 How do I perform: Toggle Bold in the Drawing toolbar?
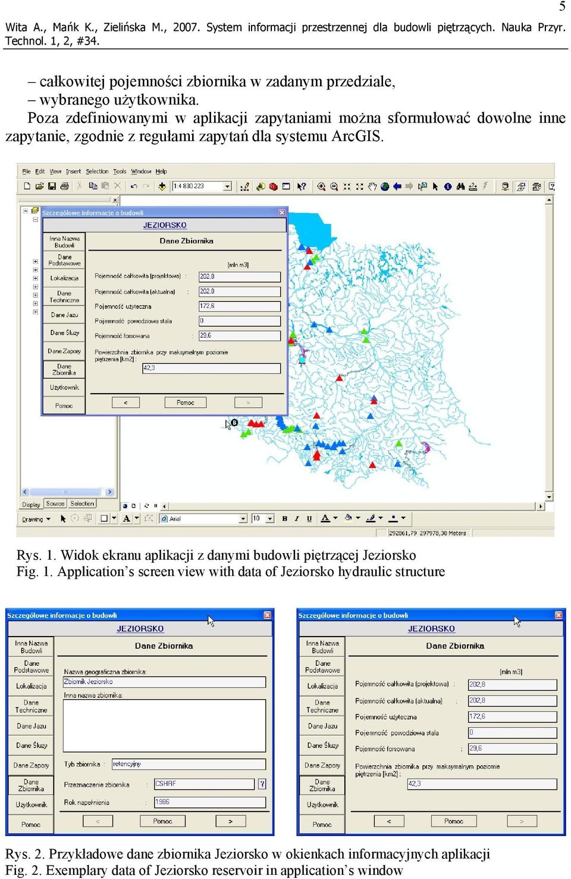coord(284,519)
